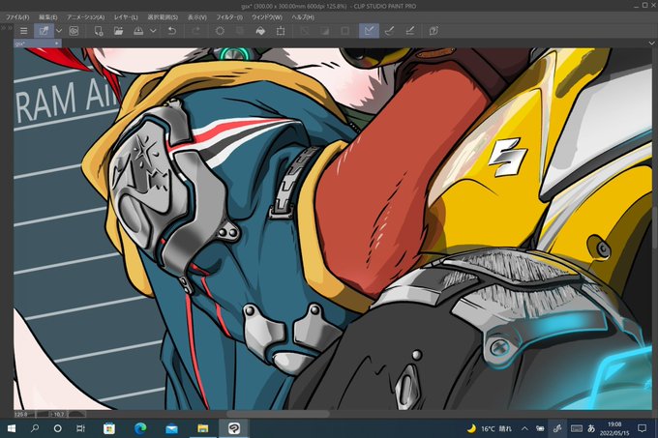Viewport: 658px width, 438px height.
Task: Toggle Snap to Grid icon
Action: tap(409, 31)
